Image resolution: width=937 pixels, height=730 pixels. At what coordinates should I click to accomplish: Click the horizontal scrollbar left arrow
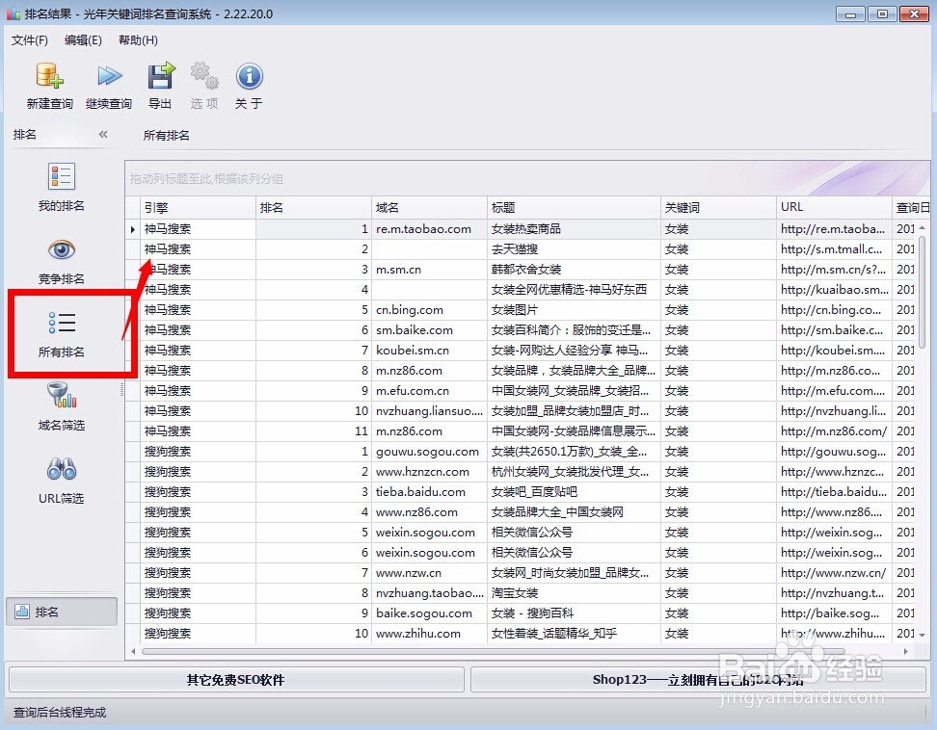tap(133, 651)
